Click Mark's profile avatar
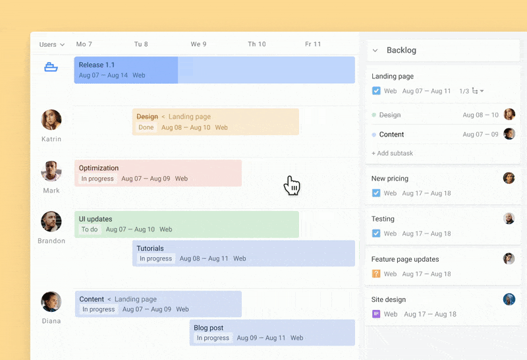This screenshot has width=527, height=360. (x=51, y=171)
